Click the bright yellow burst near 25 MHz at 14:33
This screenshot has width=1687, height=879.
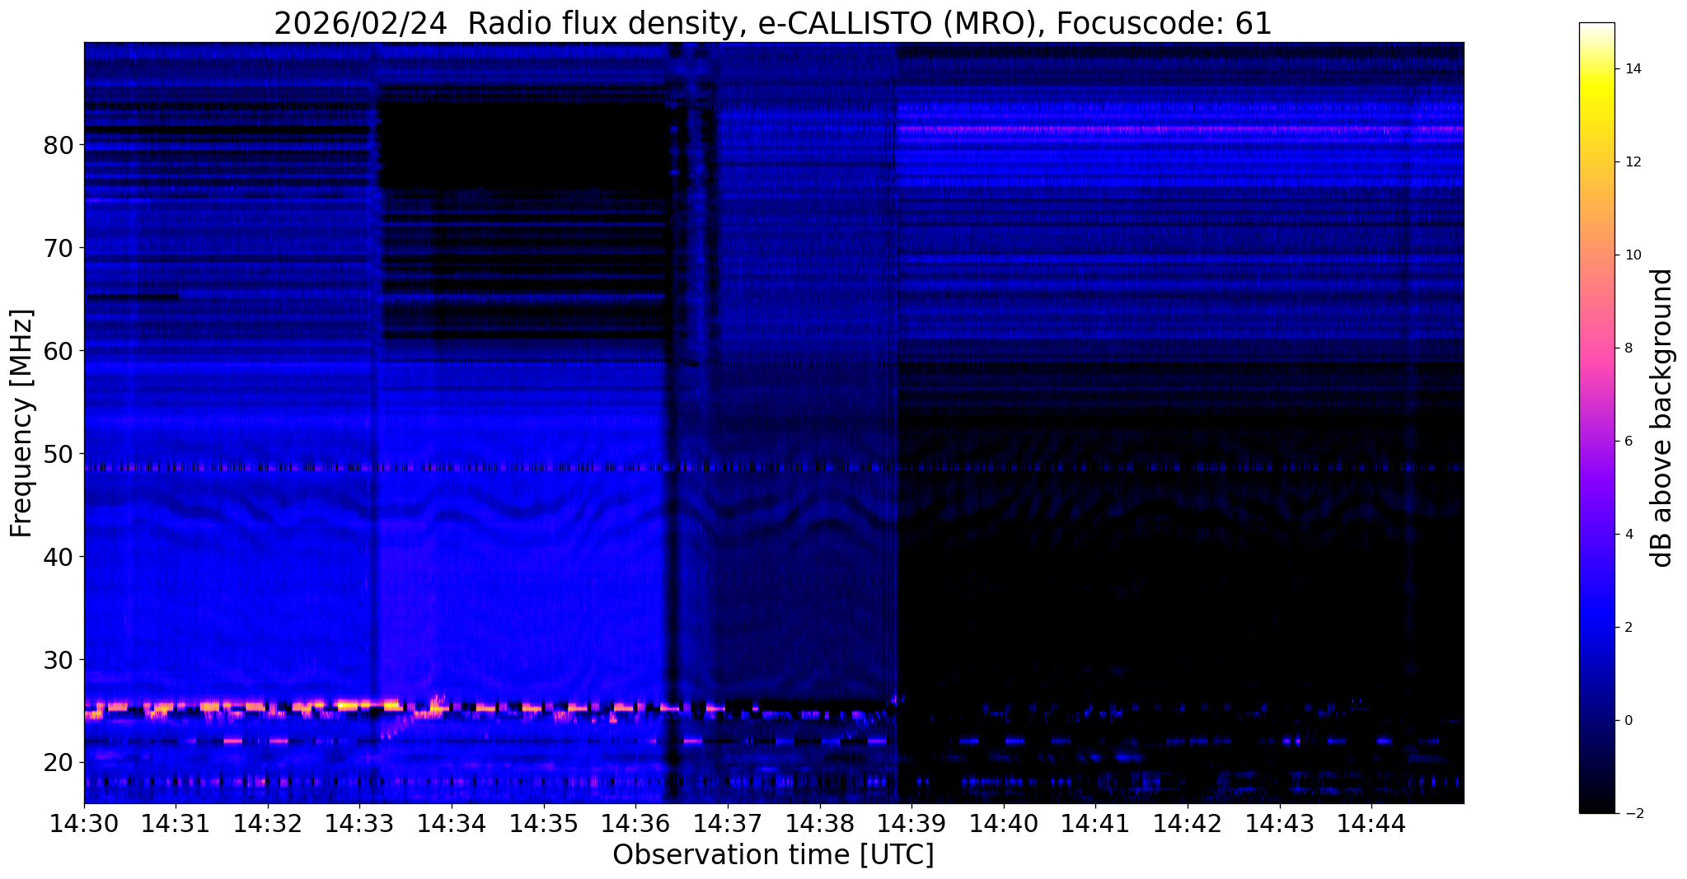(x=367, y=705)
